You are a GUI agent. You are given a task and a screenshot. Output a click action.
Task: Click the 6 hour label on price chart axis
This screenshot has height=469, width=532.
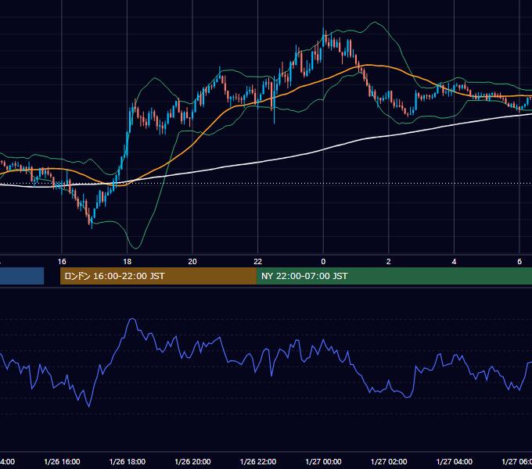(519, 262)
